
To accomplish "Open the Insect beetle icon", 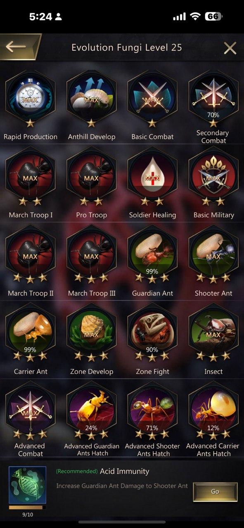I will coord(213,333).
